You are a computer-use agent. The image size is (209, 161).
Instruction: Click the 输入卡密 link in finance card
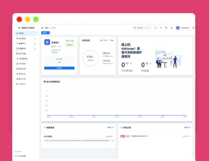[x=104, y=41]
